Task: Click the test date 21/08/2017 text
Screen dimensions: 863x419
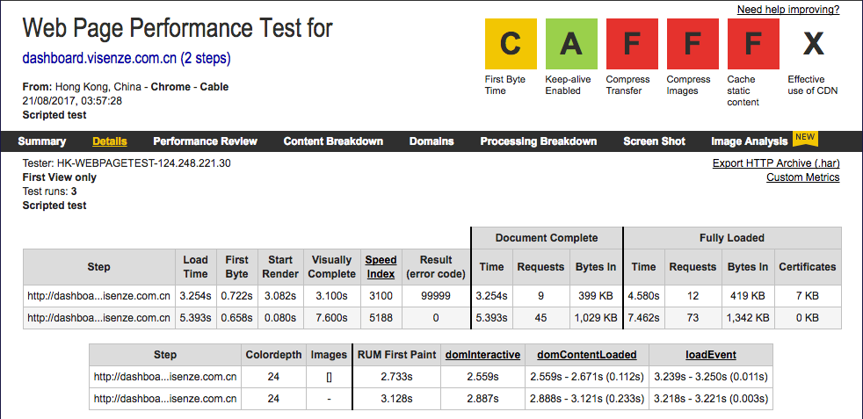Action: [x=72, y=101]
